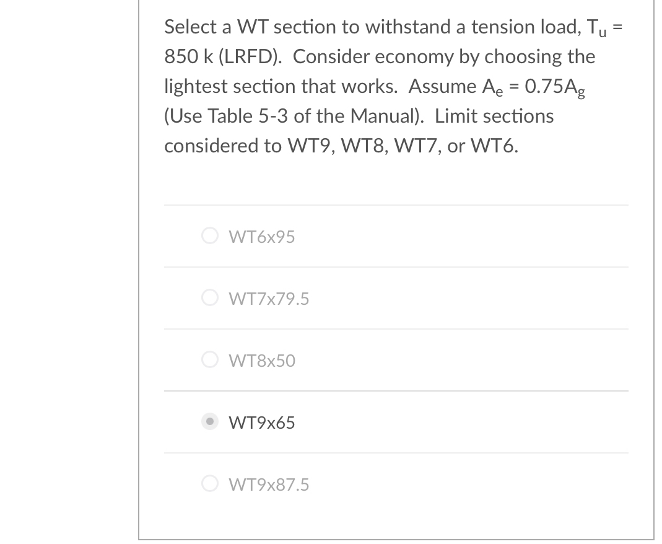662x544 pixels.
Task: Select the WT9x87.5 radio button
Action: 209,484
